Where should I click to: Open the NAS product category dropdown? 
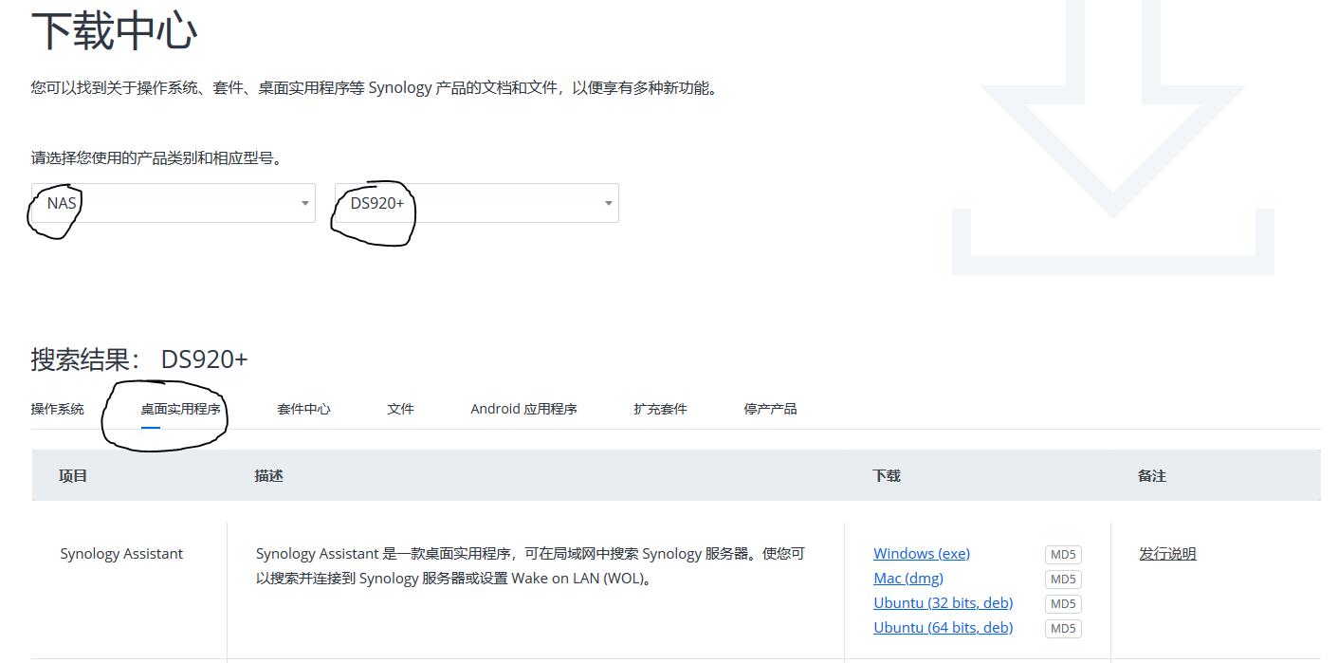point(171,202)
